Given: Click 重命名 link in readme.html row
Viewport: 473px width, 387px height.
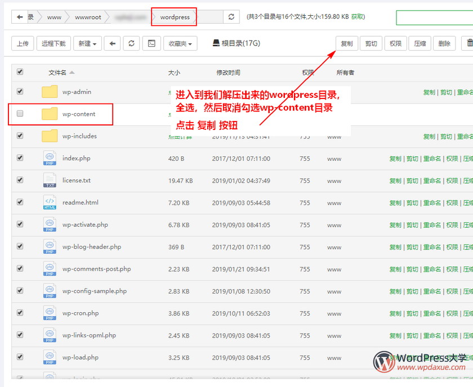Looking at the screenshot, I should (x=432, y=203).
